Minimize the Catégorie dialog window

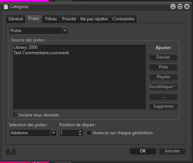click(x=173, y=7)
